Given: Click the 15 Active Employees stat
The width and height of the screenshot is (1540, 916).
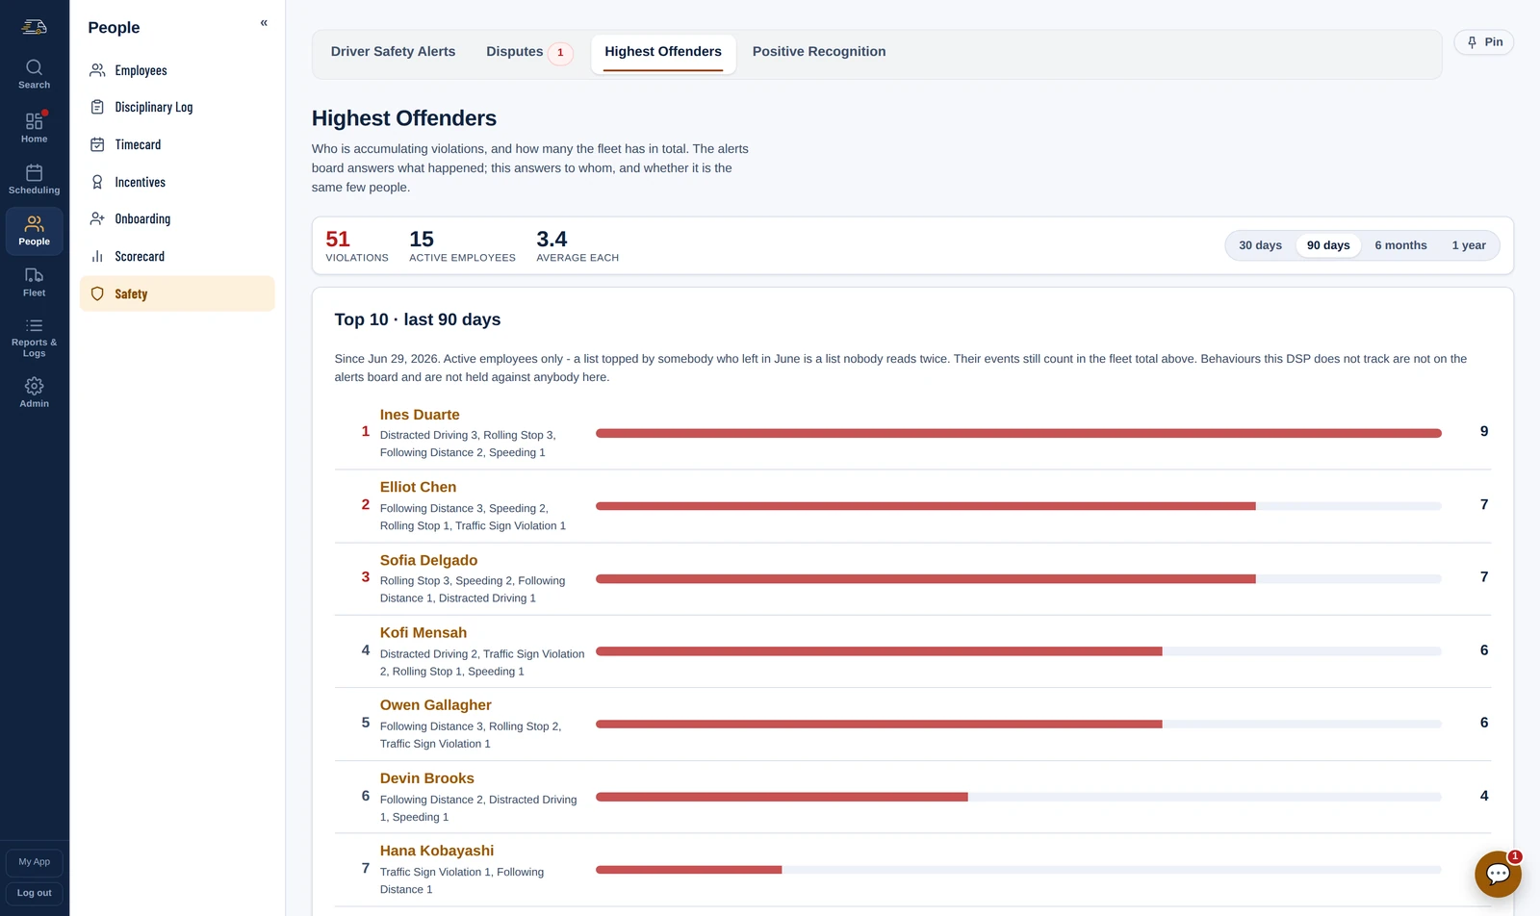Looking at the screenshot, I should pyautogui.click(x=462, y=245).
